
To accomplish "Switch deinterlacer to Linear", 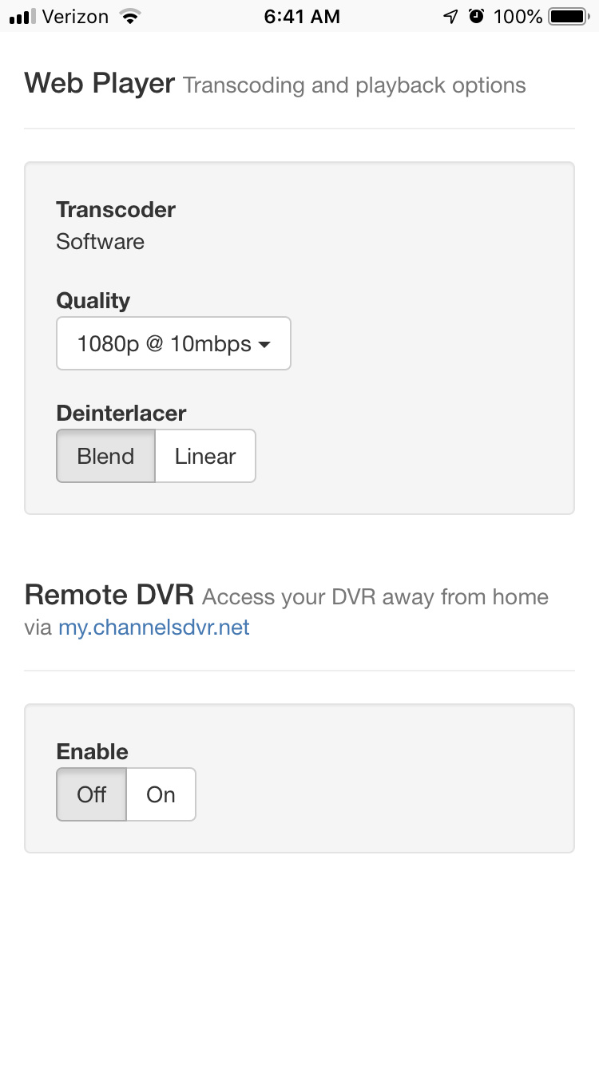I will pos(205,457).
